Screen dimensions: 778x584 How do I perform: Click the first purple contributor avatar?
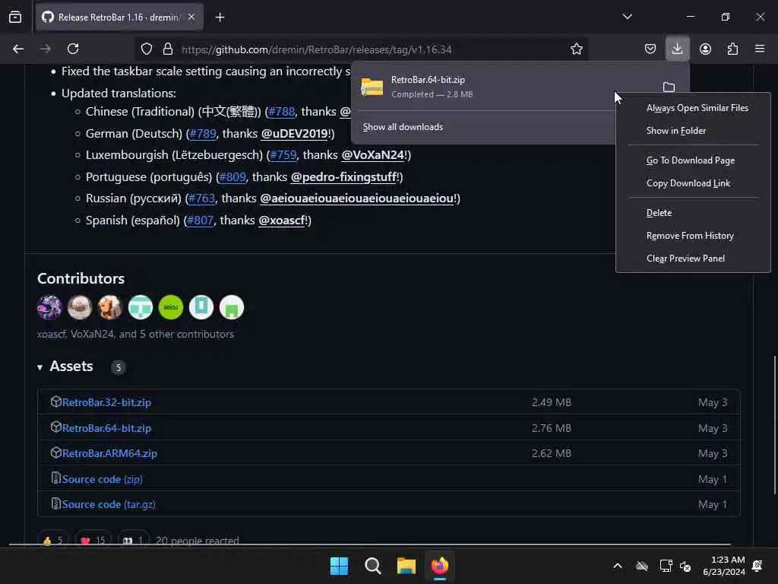[x=49, y=307]
